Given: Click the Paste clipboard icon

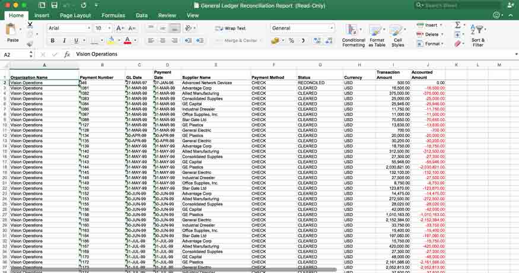Looking at the screenshot, I should click(x=12, y=30).
